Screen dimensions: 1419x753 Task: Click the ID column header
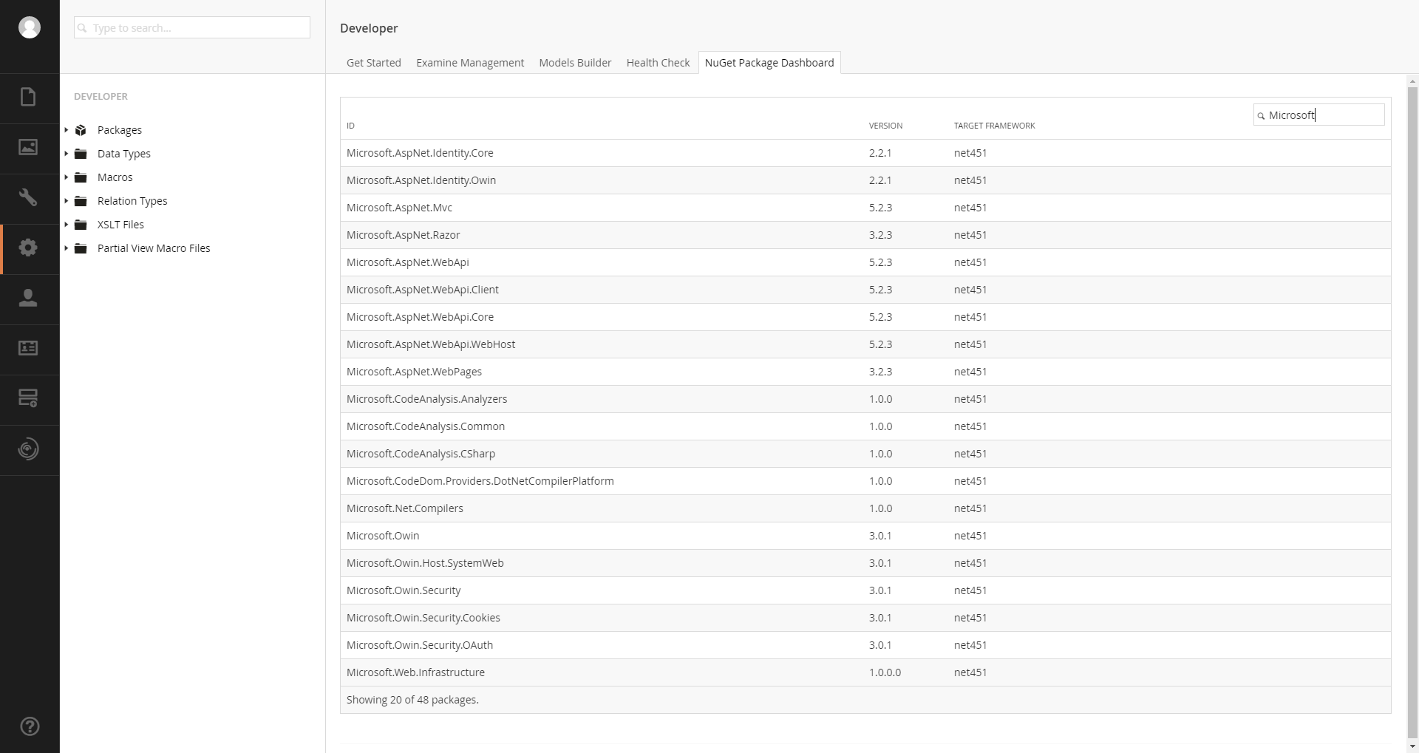(350, 126)
